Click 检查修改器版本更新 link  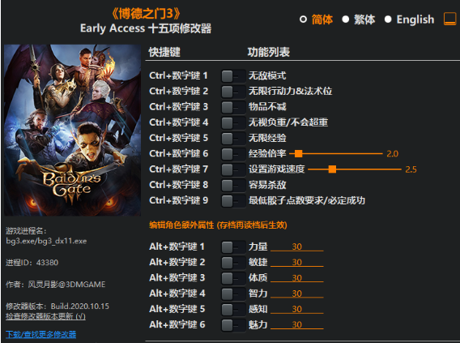pos(45,316)
